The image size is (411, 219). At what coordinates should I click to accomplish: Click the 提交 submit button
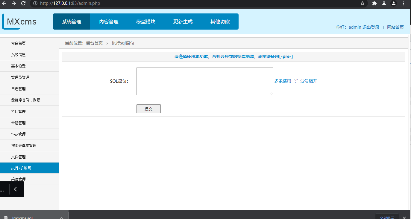(x=148, y=109)
